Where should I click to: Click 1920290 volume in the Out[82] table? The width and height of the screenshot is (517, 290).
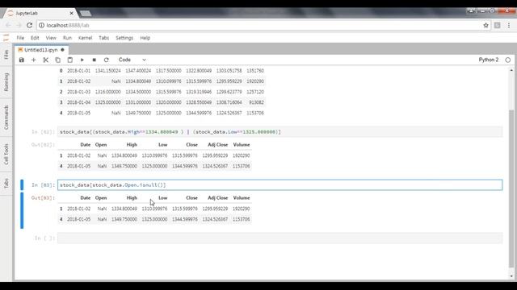pyautogui.click(x=241, y=155)
